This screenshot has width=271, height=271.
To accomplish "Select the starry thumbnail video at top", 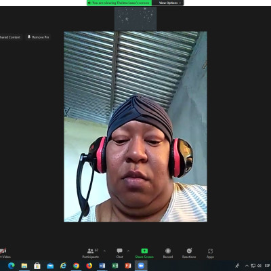I will tap(135, 18).
